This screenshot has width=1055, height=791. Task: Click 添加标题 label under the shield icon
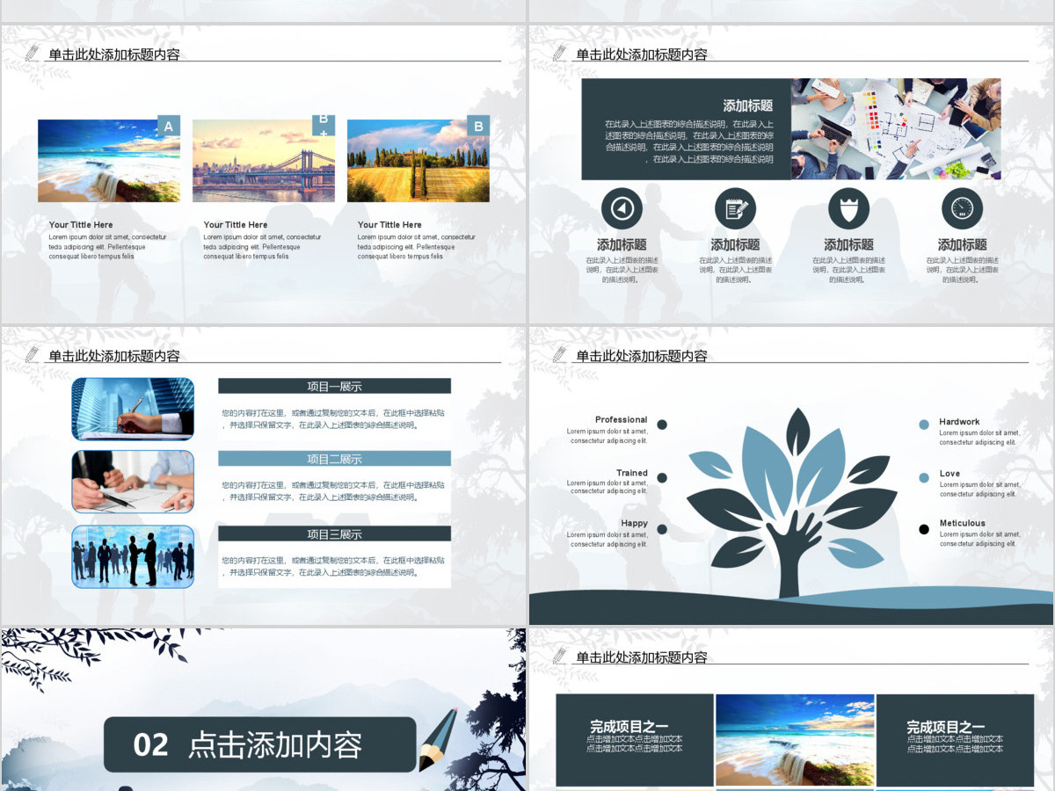tap(848, 245)
